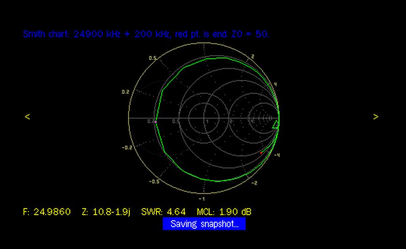Click the Saving snapshot banner

pyautogui.click(x=204, y=224)
